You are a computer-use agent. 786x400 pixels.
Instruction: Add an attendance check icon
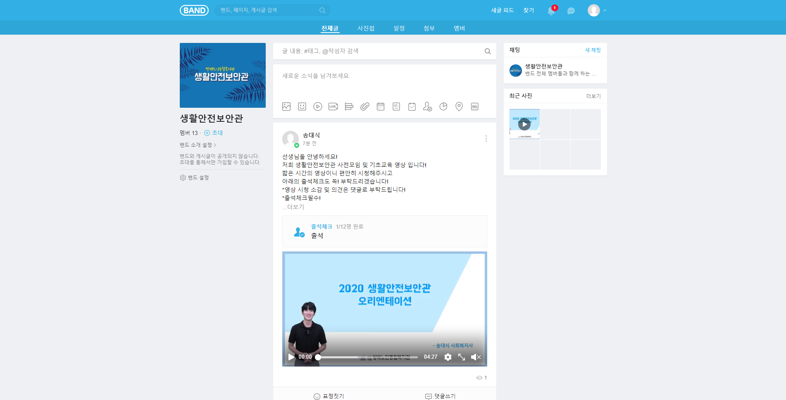tap(428, 107)
